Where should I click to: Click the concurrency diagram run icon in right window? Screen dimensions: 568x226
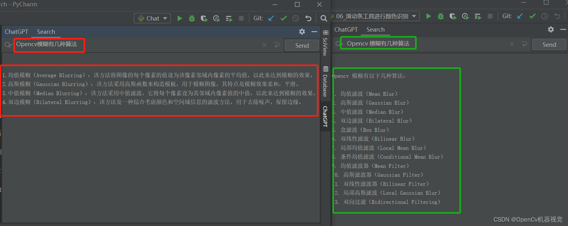click(x=478, y=16)
